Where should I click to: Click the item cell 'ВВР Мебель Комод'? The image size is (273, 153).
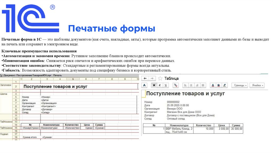click(x=179, y=130)
